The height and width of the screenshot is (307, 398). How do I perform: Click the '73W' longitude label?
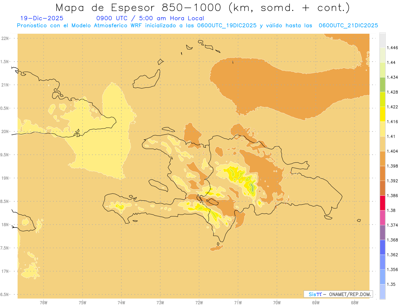160,303
